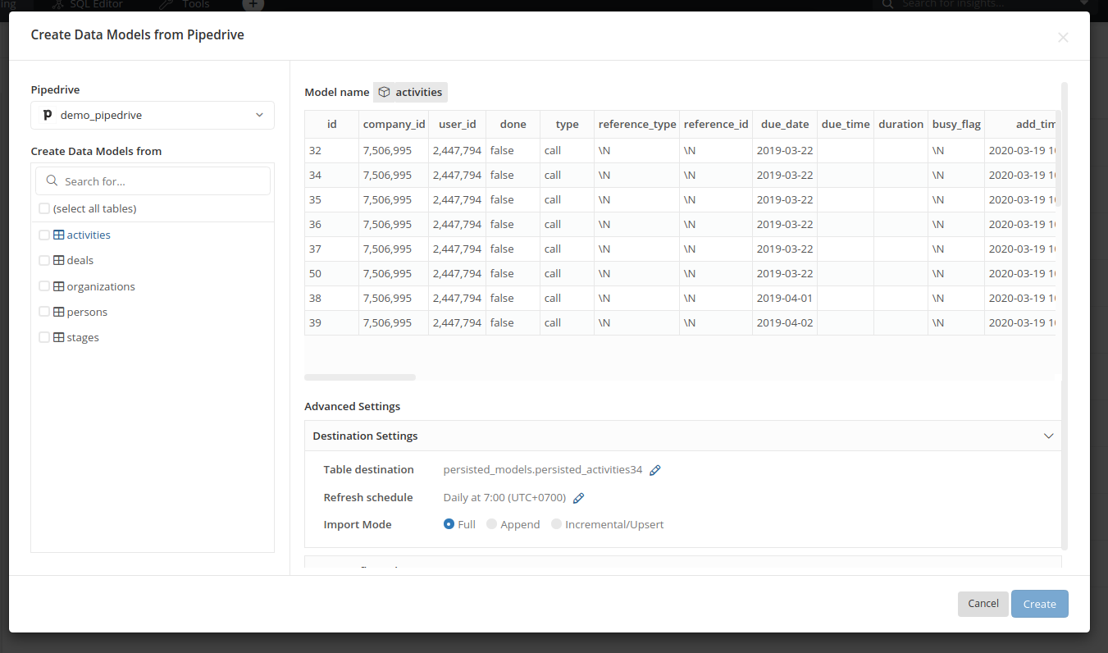Edit the Refresh schedule via pencil icon
The image size is (1108, 653).
pos(578,498)
